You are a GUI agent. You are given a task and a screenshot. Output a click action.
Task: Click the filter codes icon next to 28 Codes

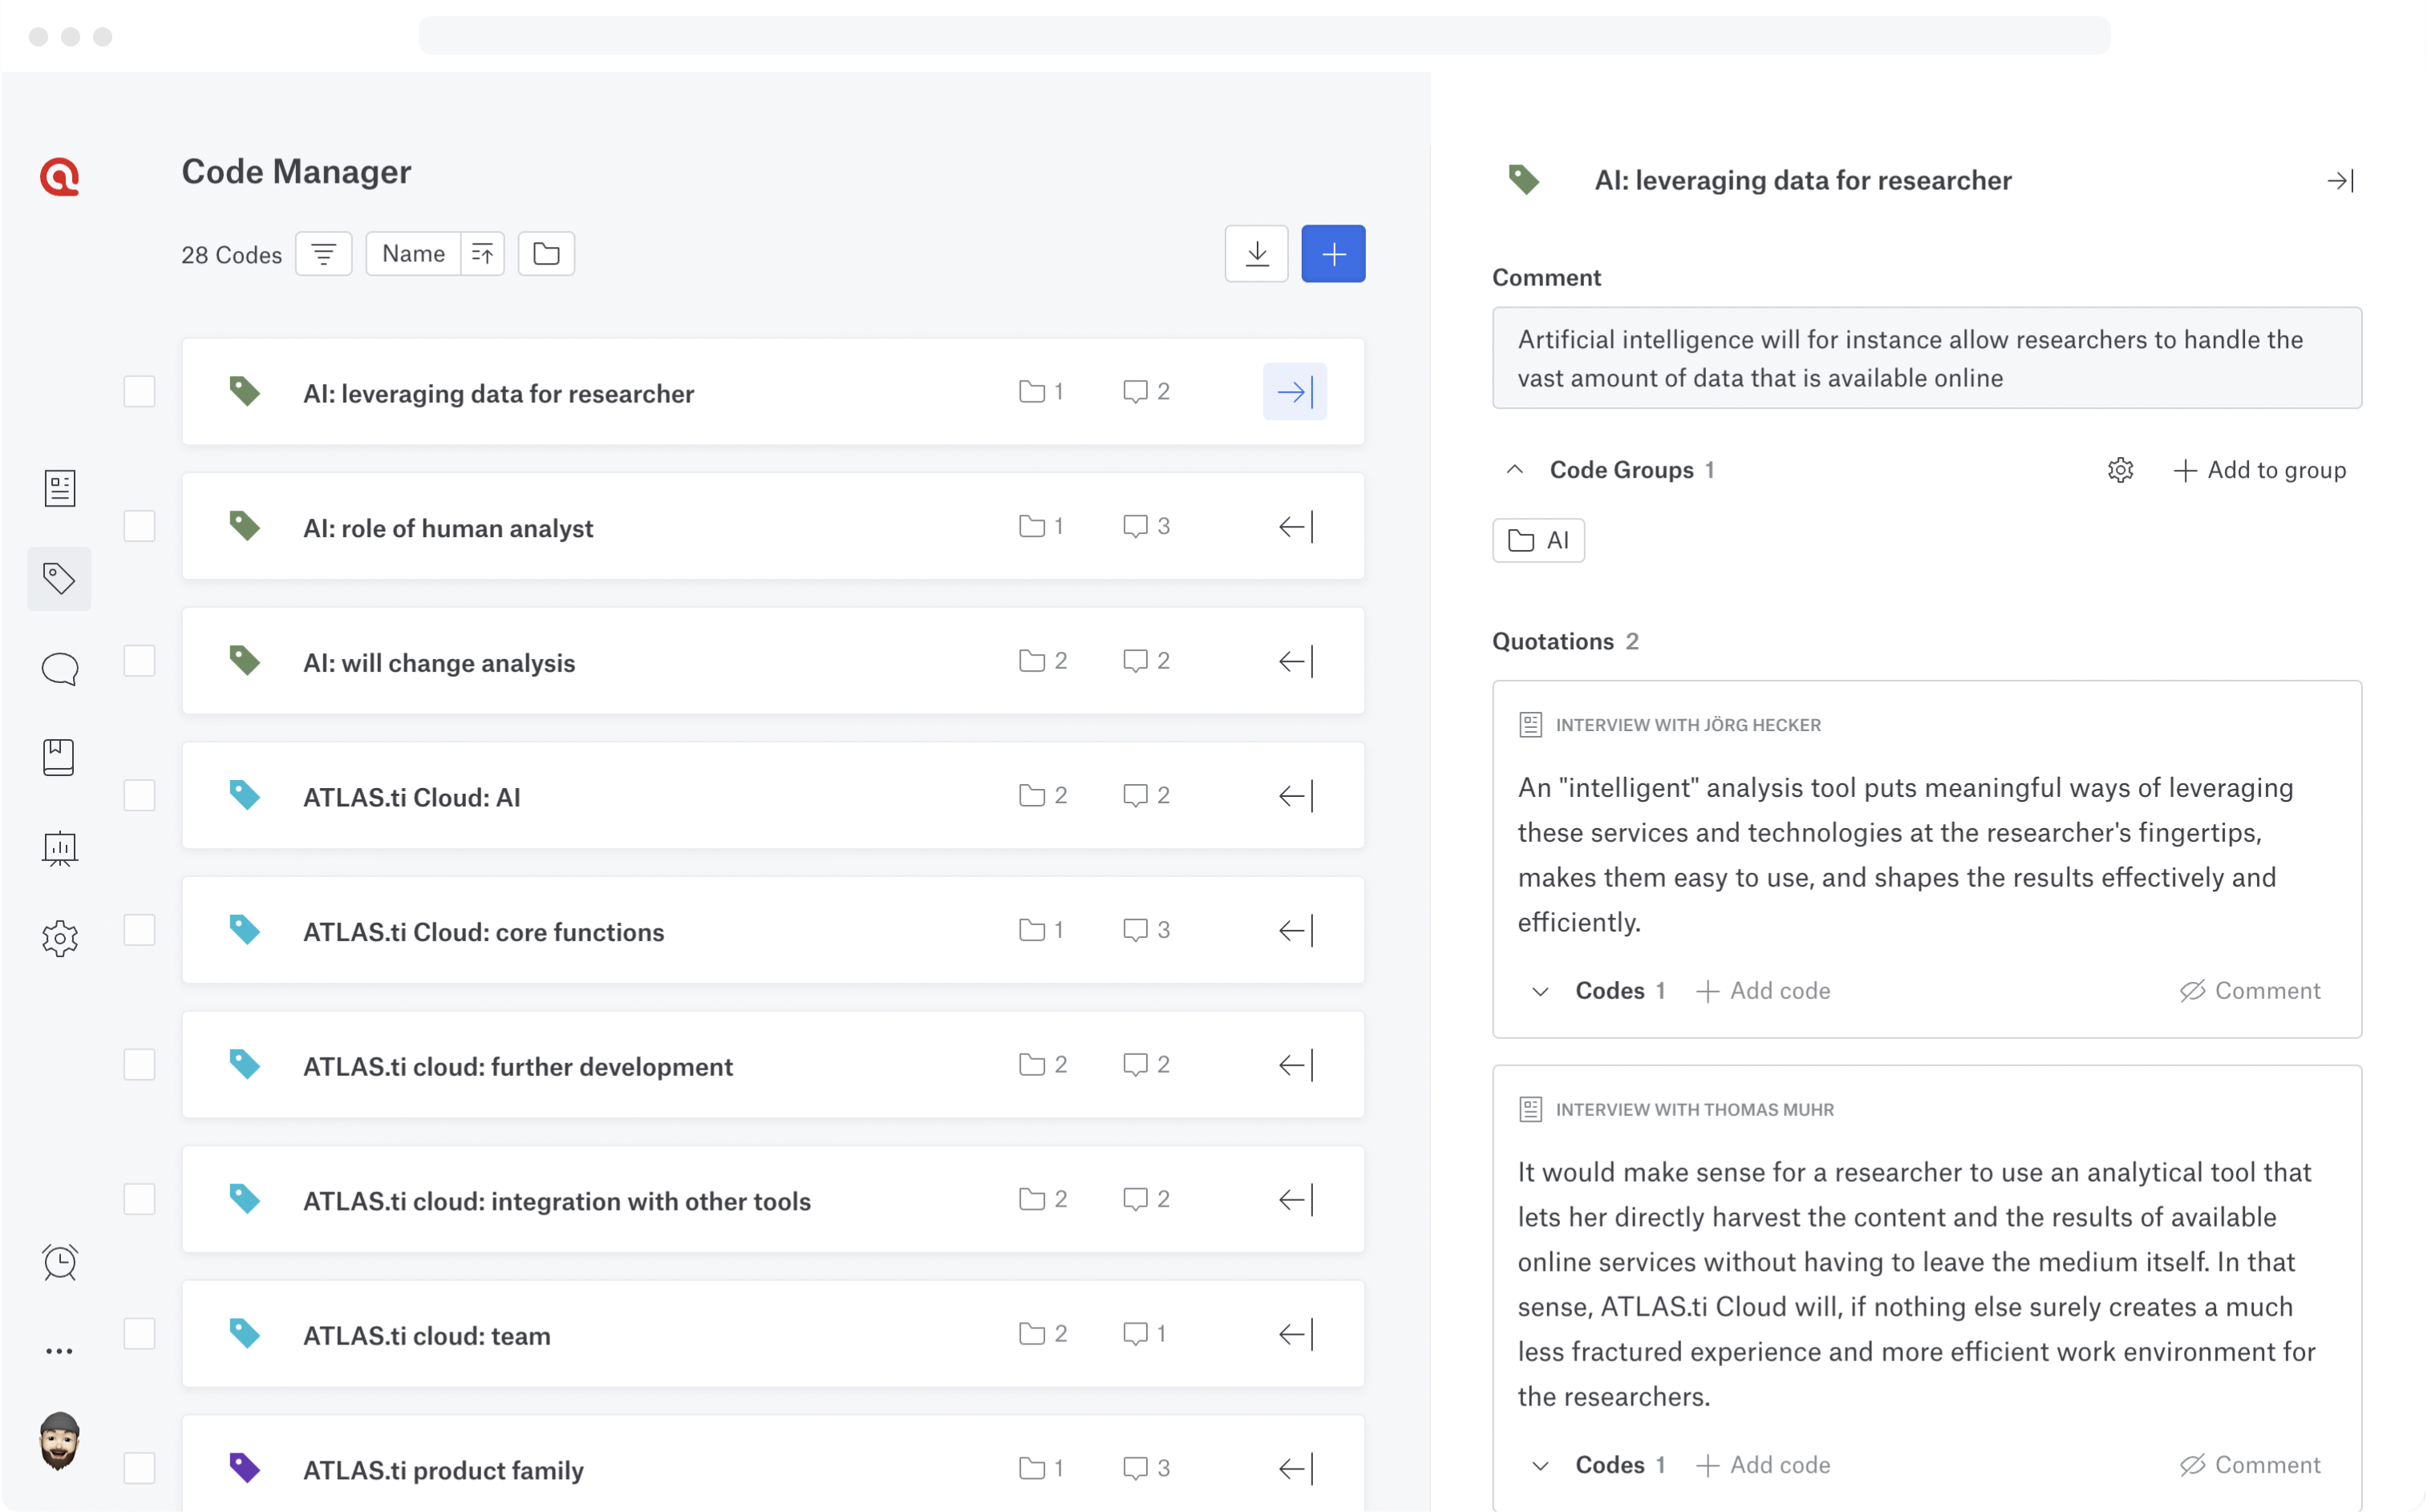[x=323, y=254]
